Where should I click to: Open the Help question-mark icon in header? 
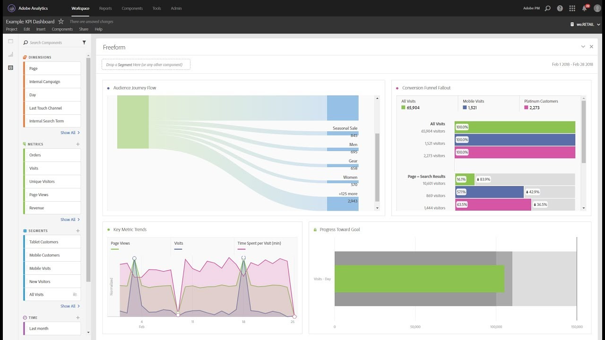point(560,8)
